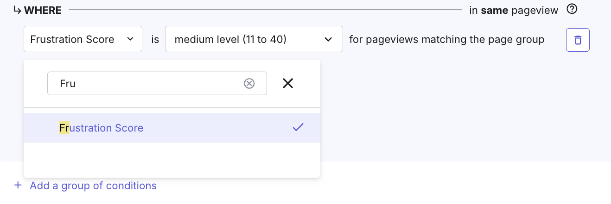Click the WHERE section label

pos(43,10)
